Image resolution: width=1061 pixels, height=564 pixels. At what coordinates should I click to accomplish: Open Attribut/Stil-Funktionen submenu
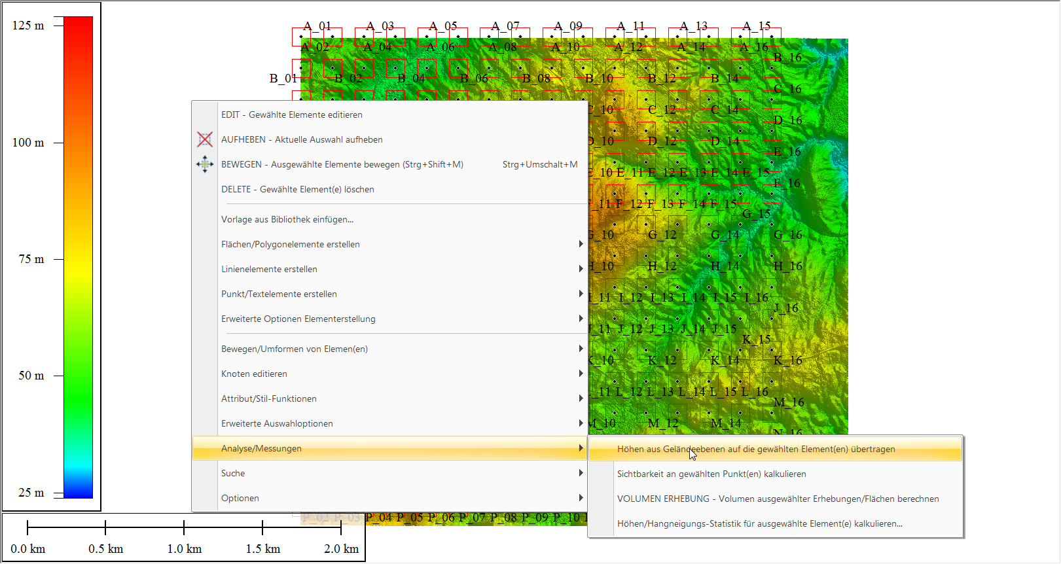click(x=389, y=398)
